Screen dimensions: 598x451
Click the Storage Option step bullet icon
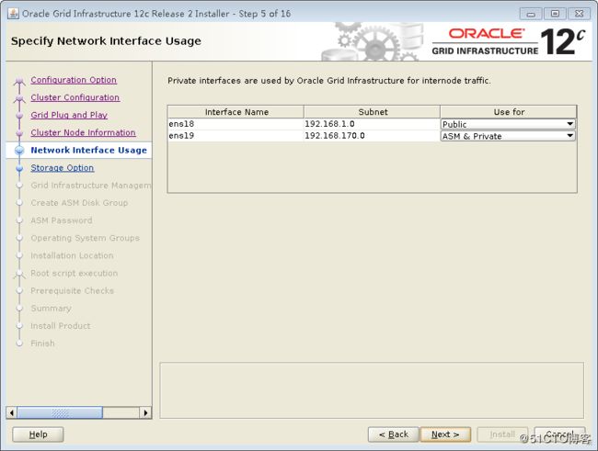(x=19, y=168)
